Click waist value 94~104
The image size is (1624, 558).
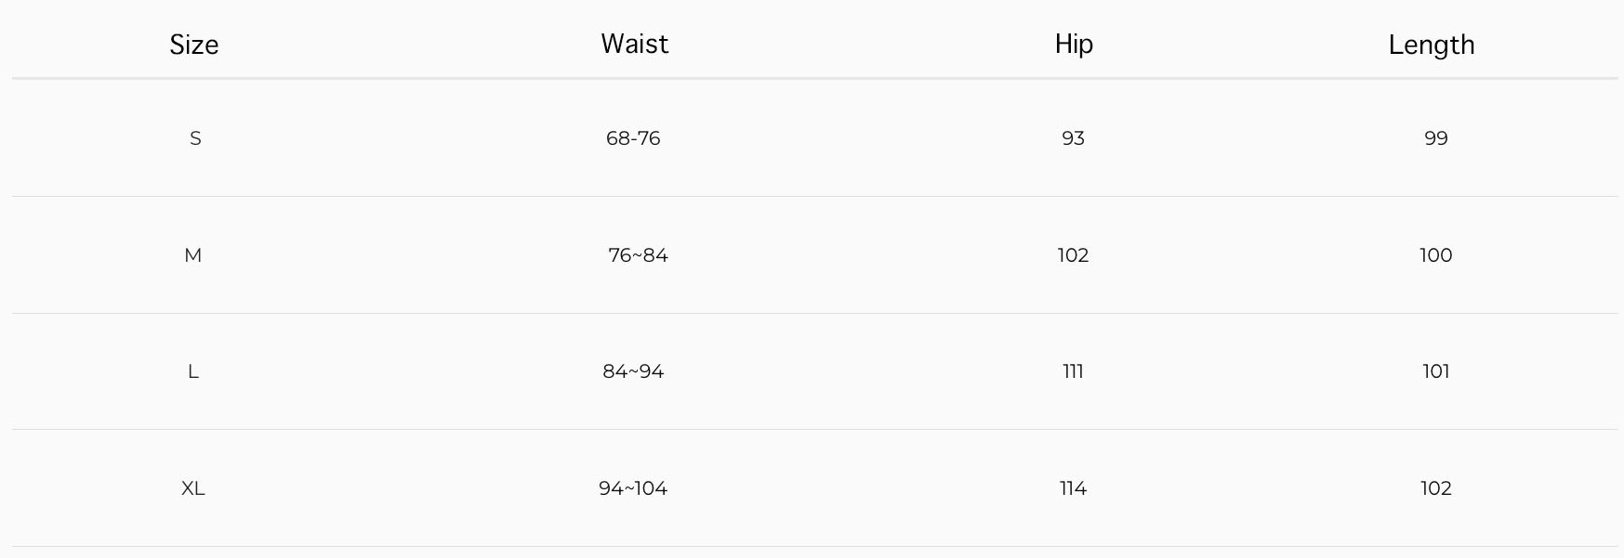coord(633,488)
